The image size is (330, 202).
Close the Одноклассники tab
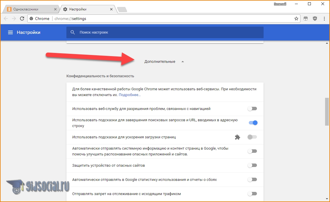tap(55, 9)
